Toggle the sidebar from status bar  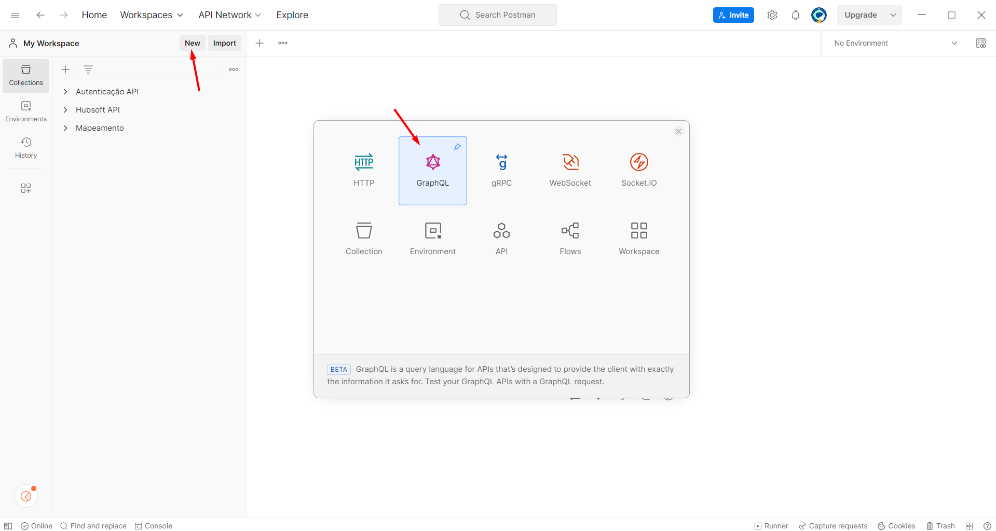[8, 526]
